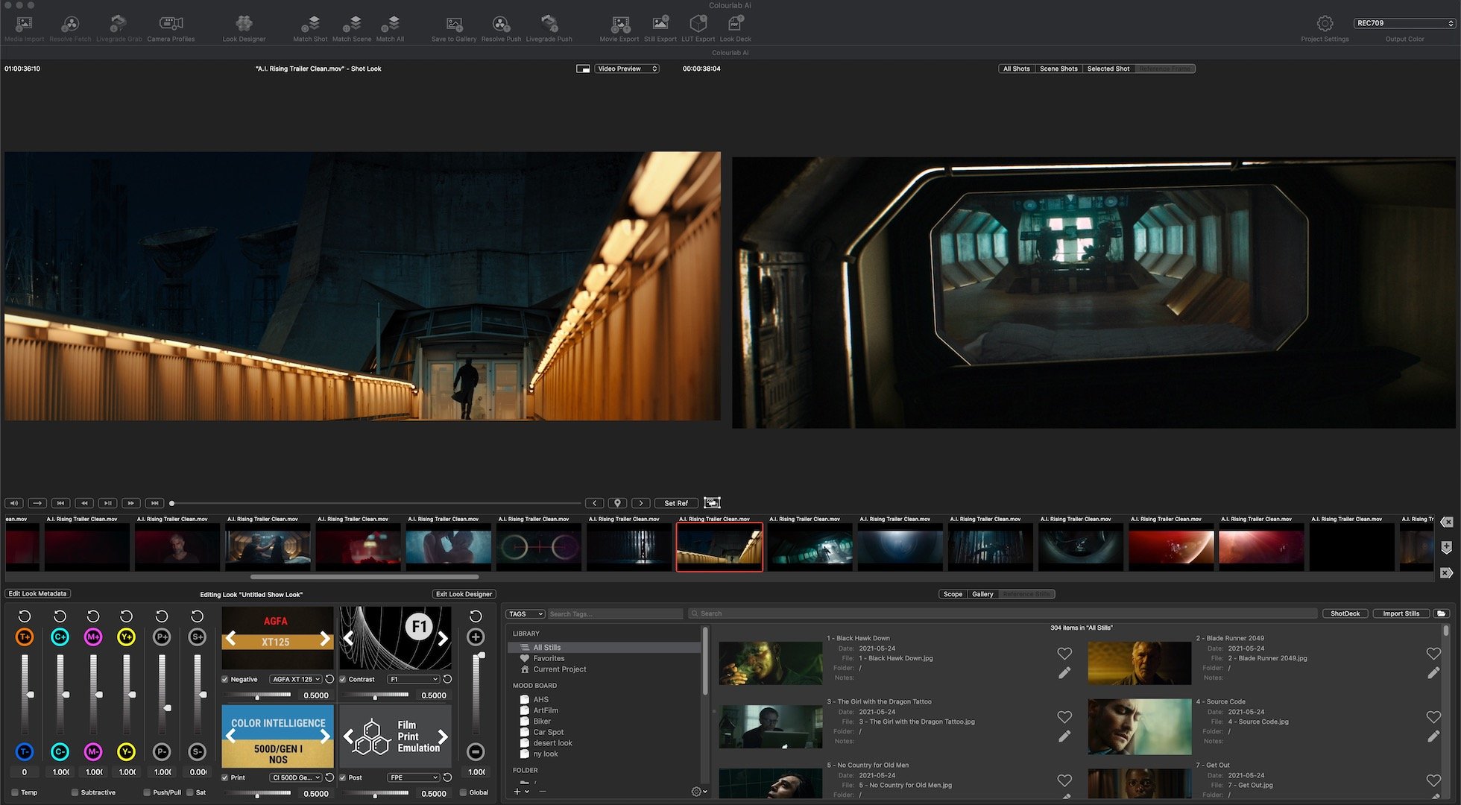
Task: Click the LUT Export icon
Action: [x=698, y=24]
